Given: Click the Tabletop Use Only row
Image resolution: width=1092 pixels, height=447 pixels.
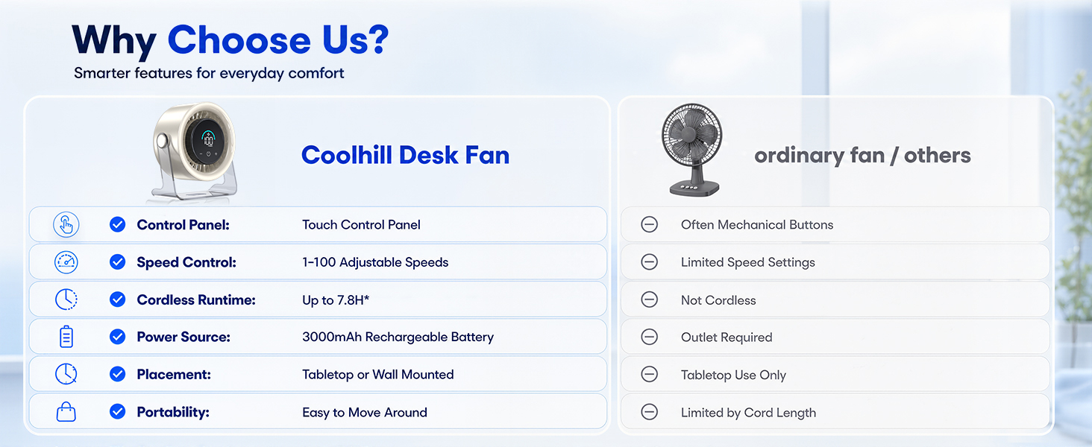Looking at the screenshot, I should point(835,374).
